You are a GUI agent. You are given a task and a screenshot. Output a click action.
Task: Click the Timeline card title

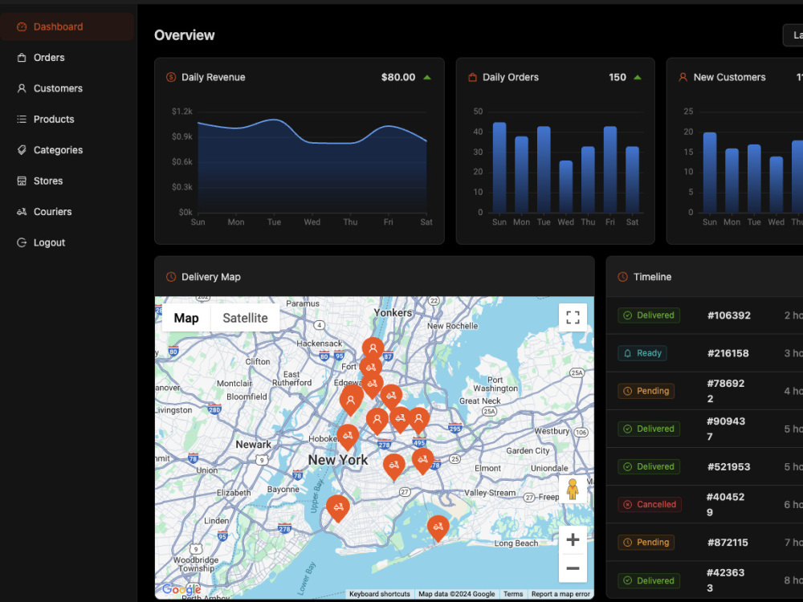pyautogui.click(x=652, y=277)
